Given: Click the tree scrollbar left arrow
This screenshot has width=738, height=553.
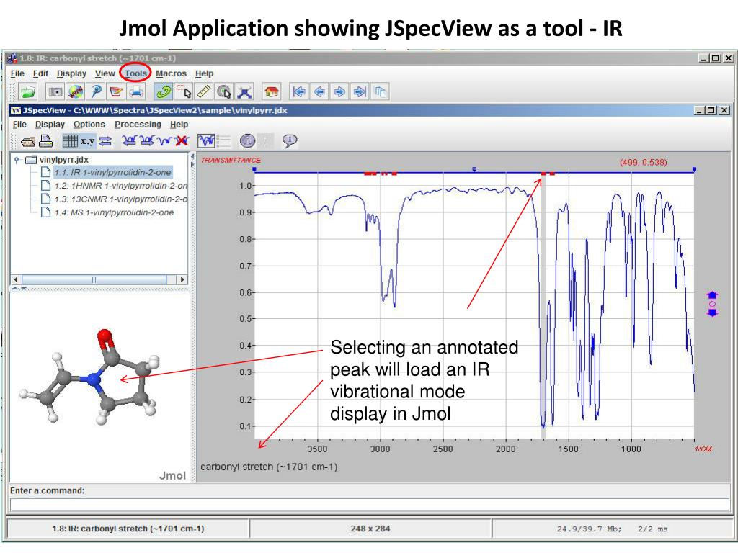Looking at the screenshot, I should [x=16, y=279].
